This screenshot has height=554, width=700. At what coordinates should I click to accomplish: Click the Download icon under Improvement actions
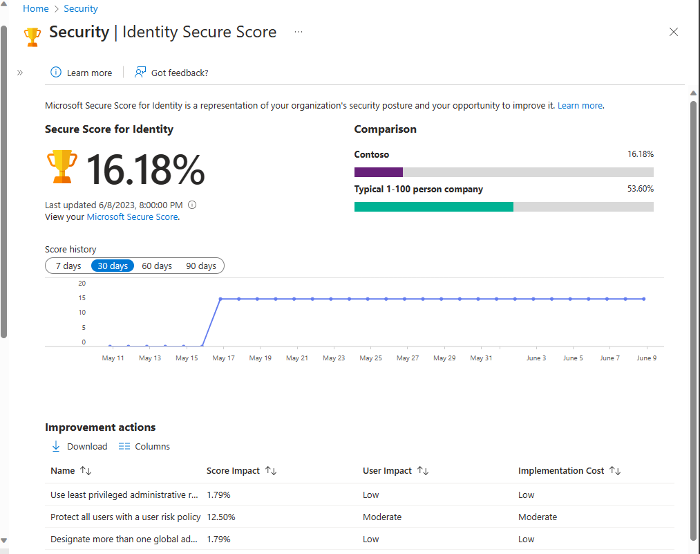(x=56, y=446)
